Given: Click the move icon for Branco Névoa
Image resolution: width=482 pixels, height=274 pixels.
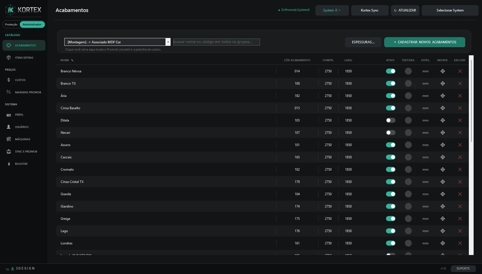Looking at the screenshot, I should (x=443, y=71).
